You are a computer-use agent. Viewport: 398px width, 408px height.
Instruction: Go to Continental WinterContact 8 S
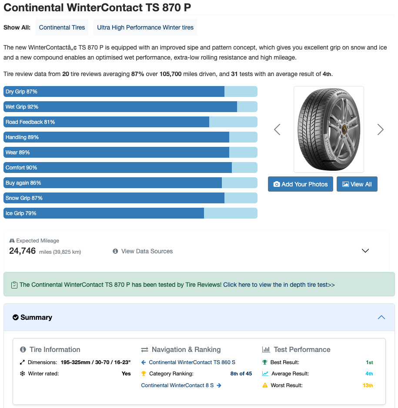(177, 385)
